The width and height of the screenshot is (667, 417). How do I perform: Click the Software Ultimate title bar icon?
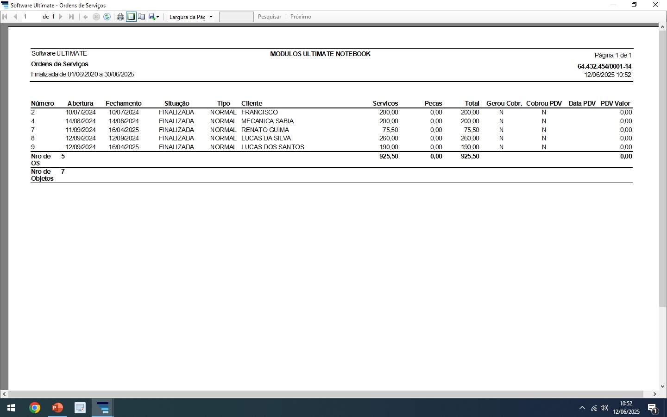pyautogui.click(x=5, y=5)
